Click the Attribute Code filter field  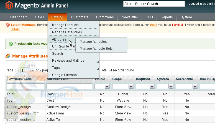(x=25, y=86)
